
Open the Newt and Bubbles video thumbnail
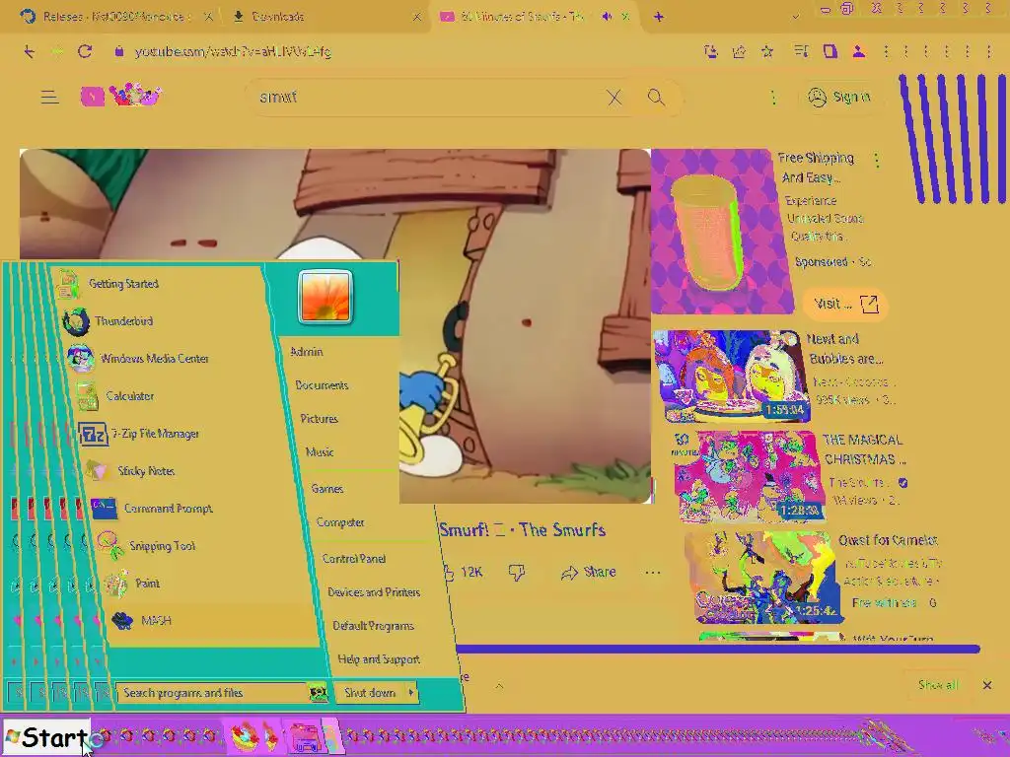click(732, 376)
